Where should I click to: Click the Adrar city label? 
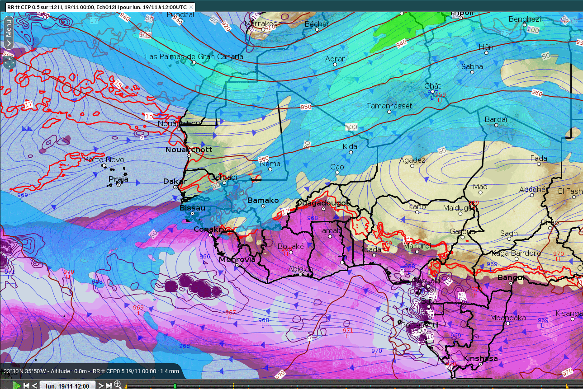(335, 59)
